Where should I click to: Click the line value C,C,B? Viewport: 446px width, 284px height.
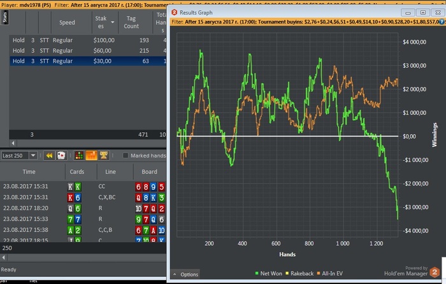[x=105, y=230]
